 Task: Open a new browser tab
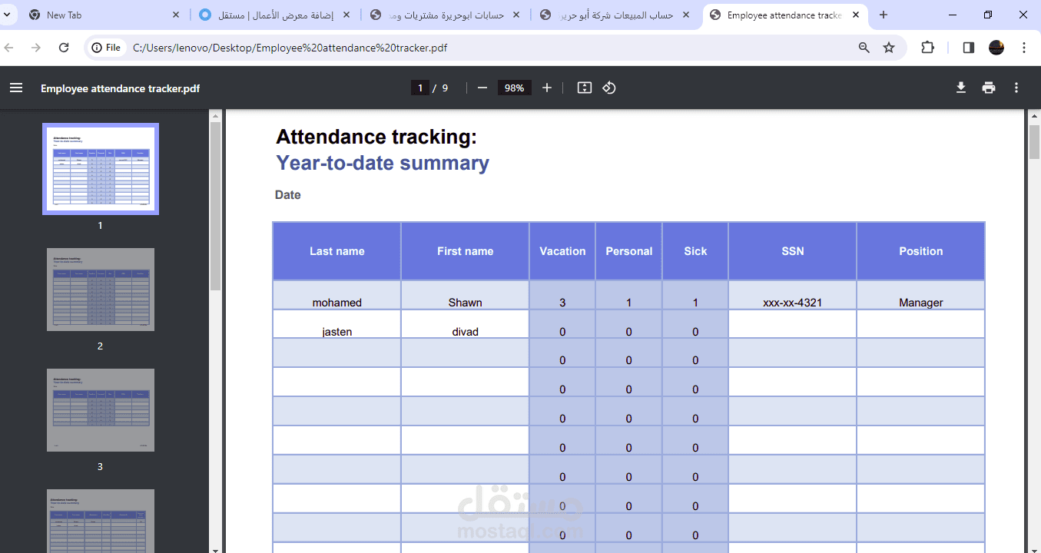(884, 15)
